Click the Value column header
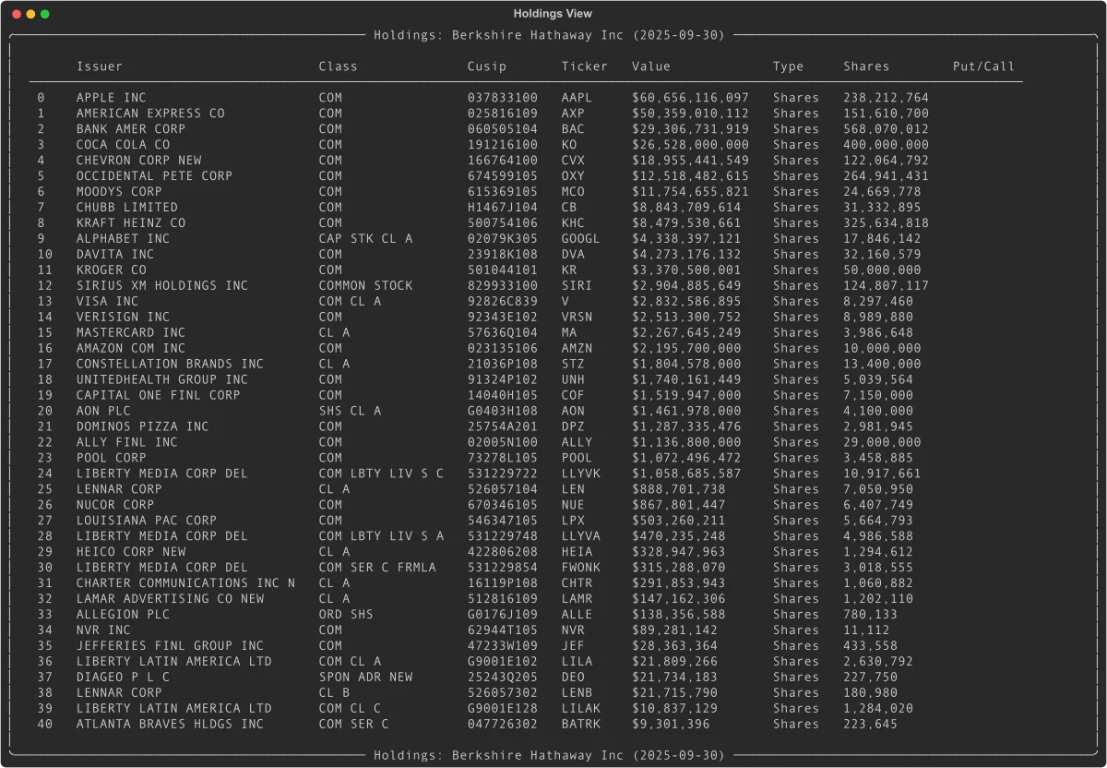 tap(651, 66)
